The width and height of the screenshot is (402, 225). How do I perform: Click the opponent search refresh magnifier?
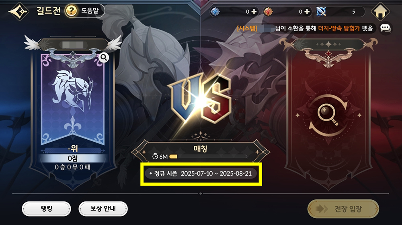coord(328,115)
